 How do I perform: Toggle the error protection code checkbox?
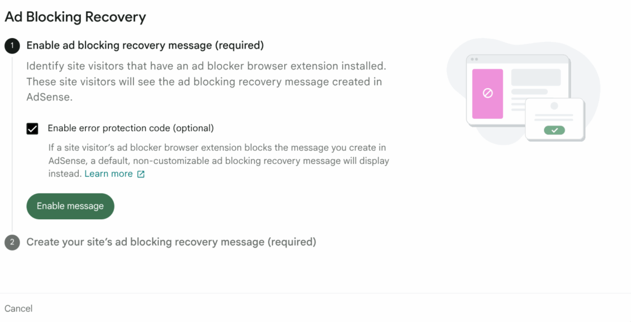[33, 129]
